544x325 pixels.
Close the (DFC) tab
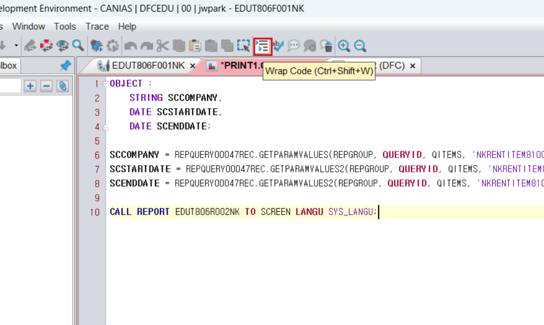click(x=413, y=66)
